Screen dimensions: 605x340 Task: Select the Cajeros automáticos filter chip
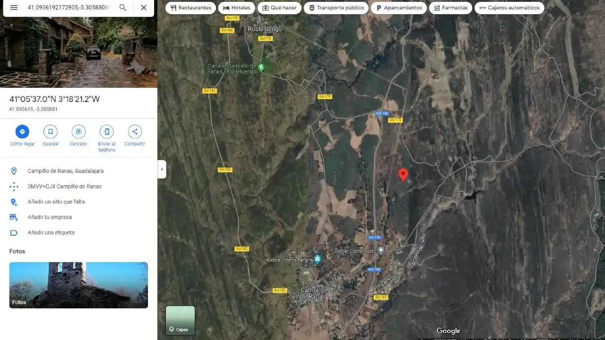(x=509, y=8)
